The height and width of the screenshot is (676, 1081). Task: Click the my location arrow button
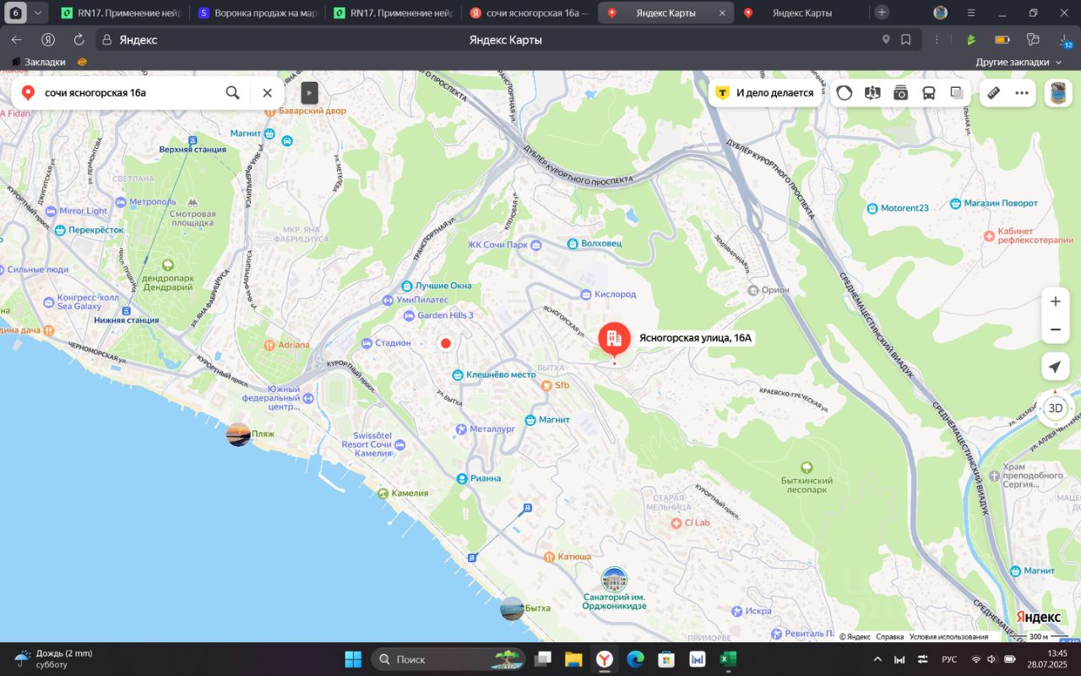pyautogui.click(x=1055, y=367)
